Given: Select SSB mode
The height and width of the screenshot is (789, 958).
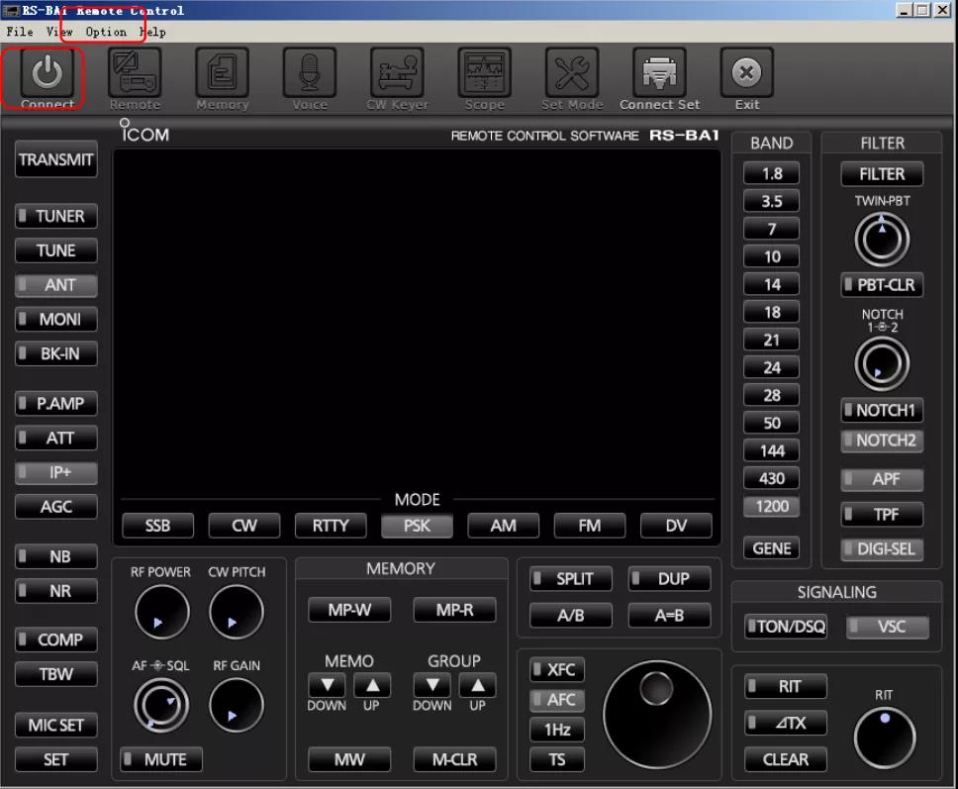Looking at the screenshot, I should coord(157,526).
